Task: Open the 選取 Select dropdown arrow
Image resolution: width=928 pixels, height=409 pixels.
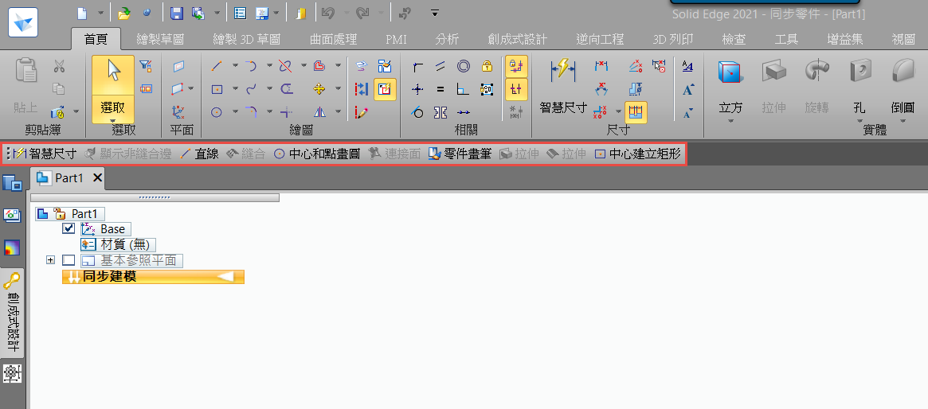Action: click(112, 120)
